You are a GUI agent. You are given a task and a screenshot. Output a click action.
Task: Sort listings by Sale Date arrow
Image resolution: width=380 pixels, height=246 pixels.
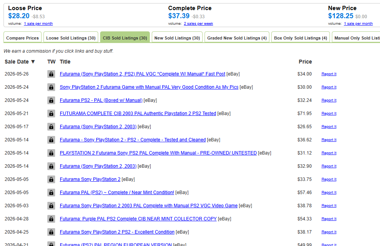pyautogui.click(x=33, y=62)
